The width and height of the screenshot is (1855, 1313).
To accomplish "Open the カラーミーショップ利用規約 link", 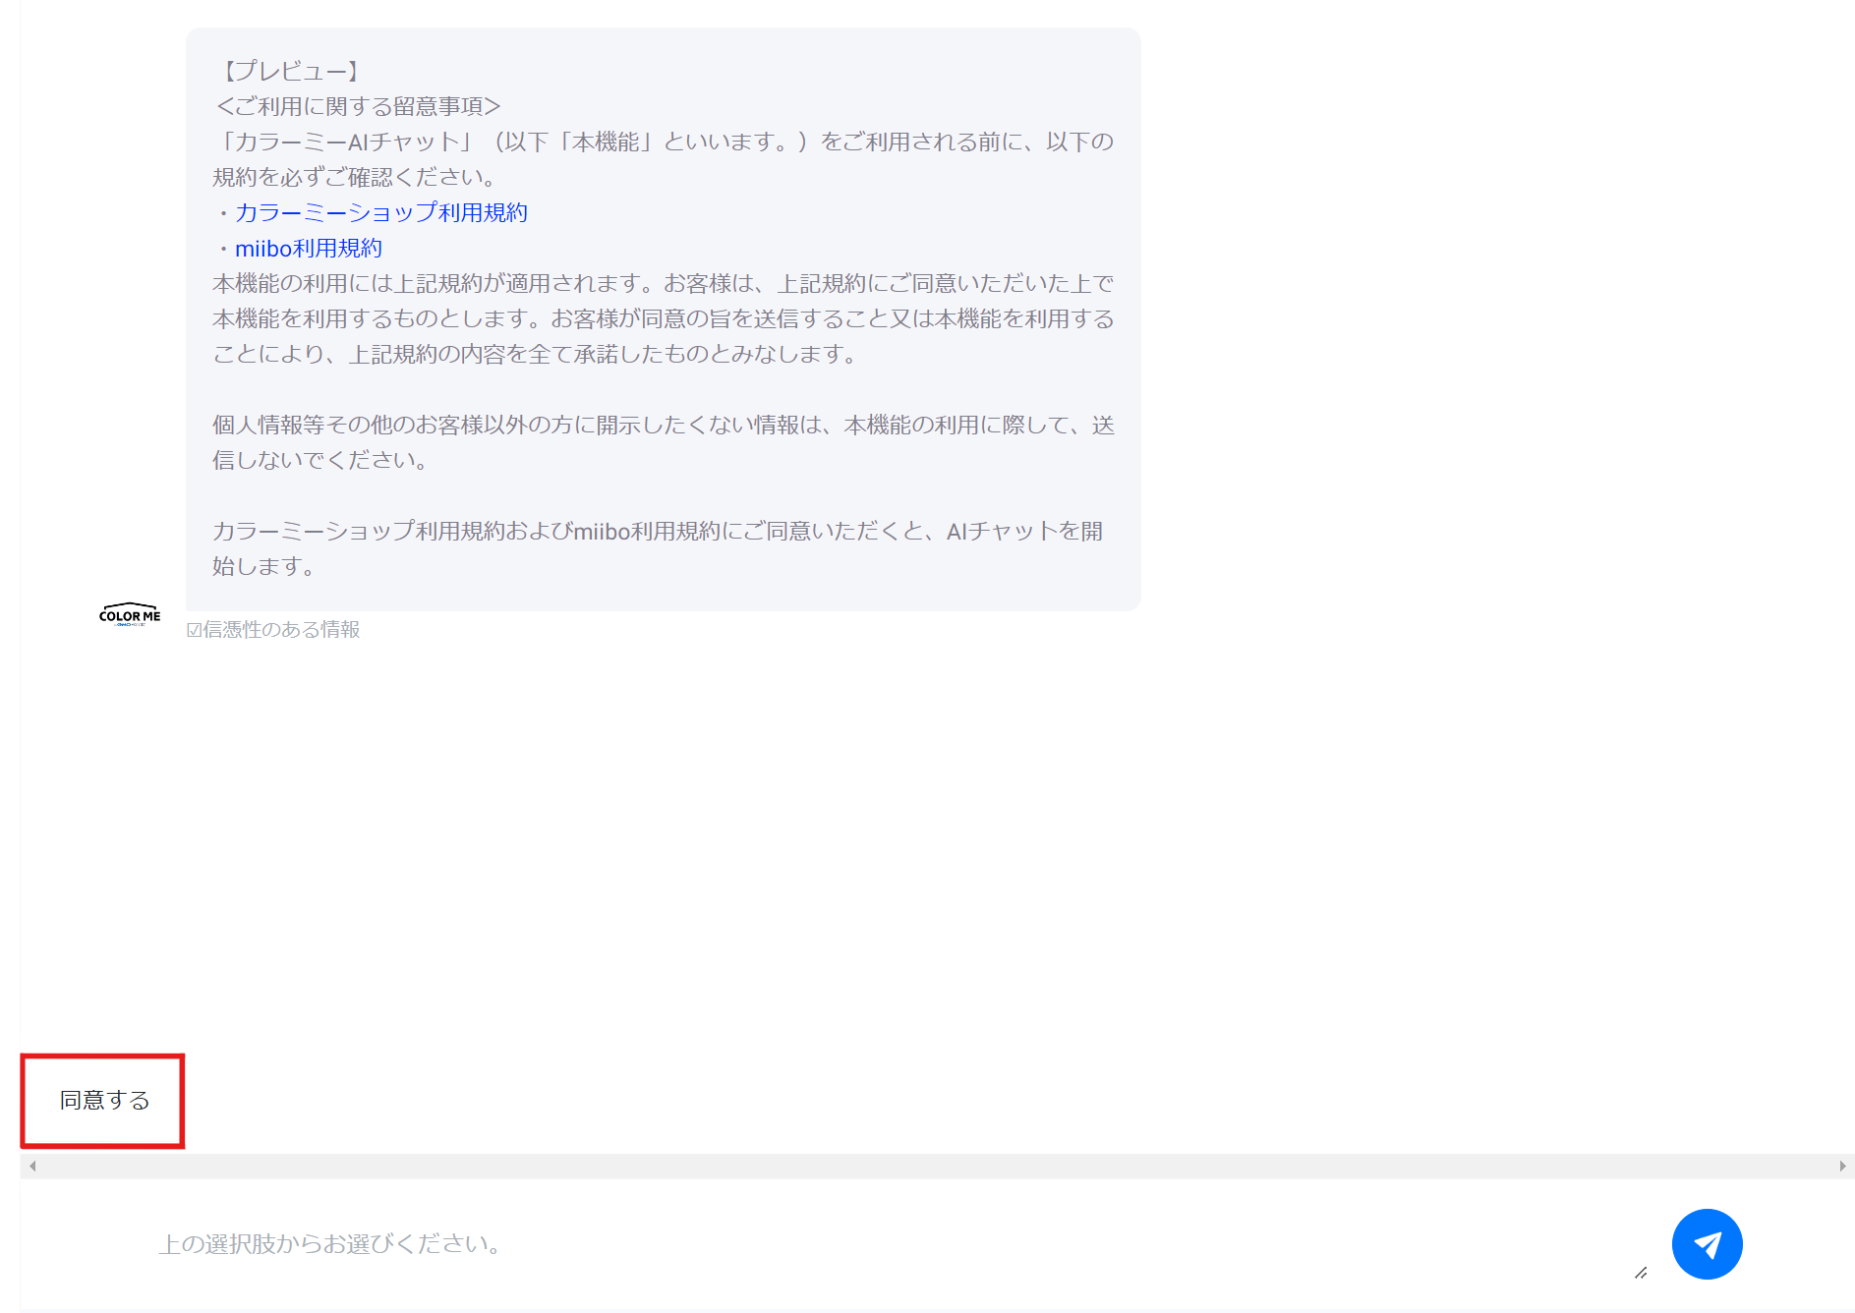I will point(381,212).
